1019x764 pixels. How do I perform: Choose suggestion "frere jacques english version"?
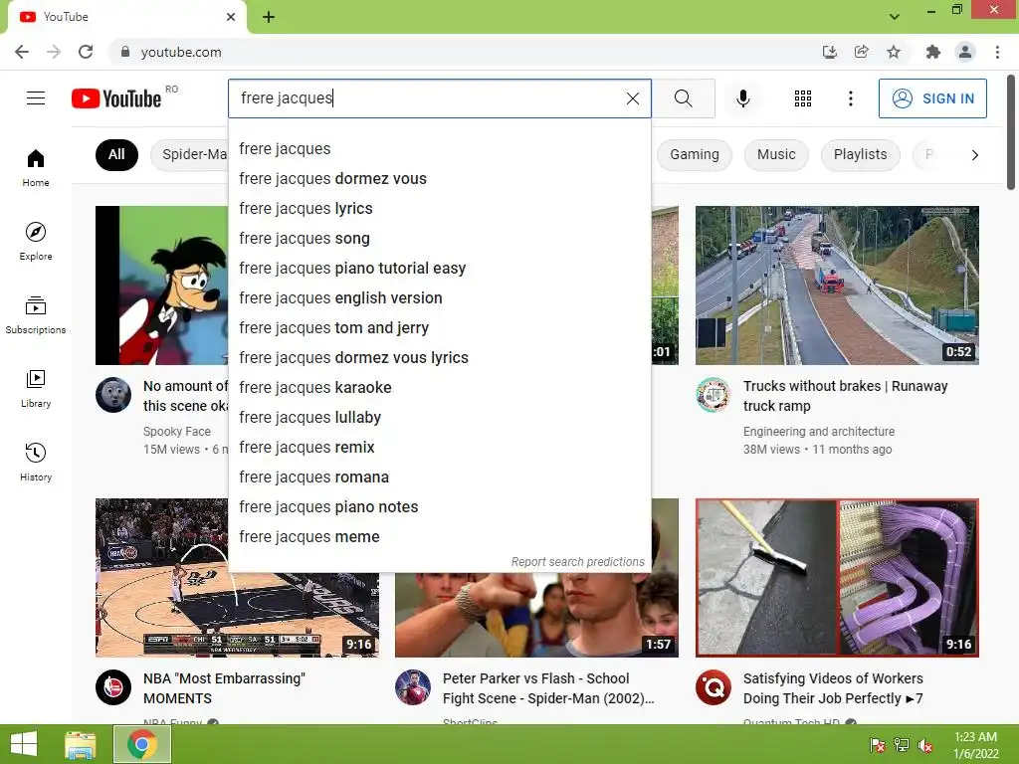click(x=439, y=298)
